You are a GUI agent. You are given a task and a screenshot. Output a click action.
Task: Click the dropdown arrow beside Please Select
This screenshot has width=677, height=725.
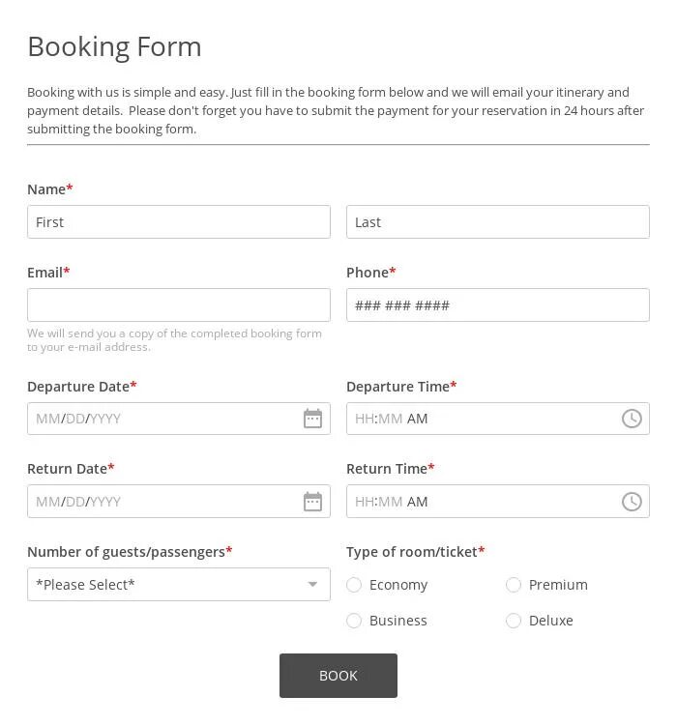coord(312,585)
